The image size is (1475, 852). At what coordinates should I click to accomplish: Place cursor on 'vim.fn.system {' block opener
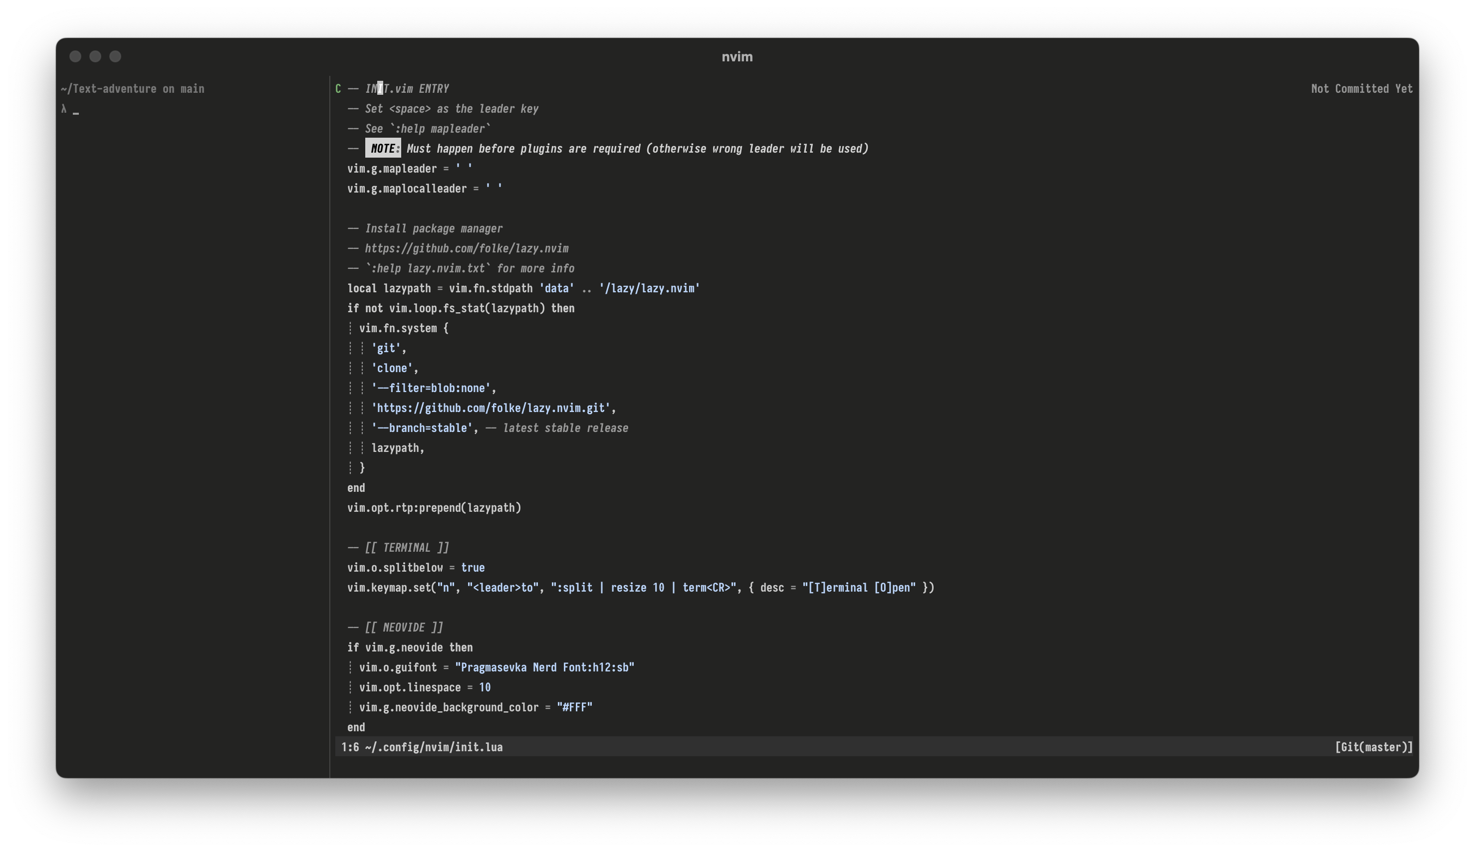[403, 328]
